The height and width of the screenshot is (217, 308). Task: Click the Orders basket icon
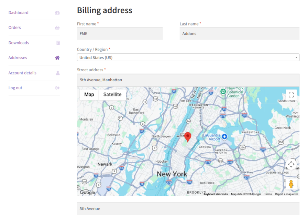pyautogui.click(x=57, y=28)
